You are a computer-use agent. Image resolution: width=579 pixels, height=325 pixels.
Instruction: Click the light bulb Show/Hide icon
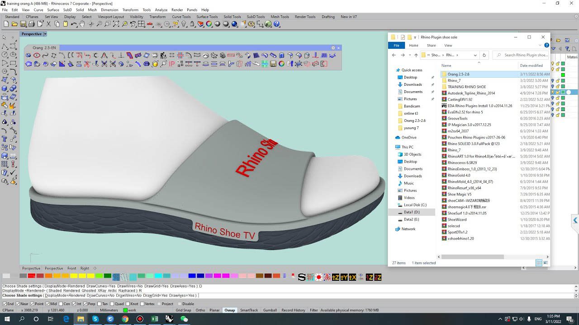pos(184,24)
